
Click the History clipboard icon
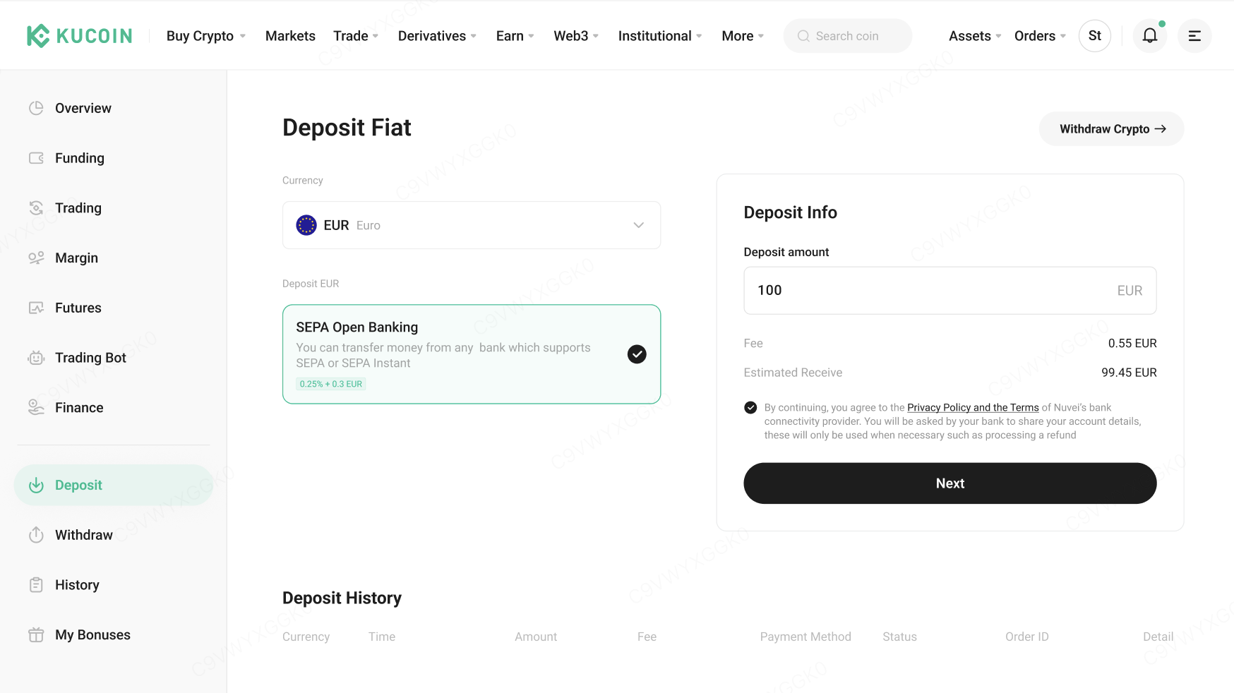pos(36,585)
